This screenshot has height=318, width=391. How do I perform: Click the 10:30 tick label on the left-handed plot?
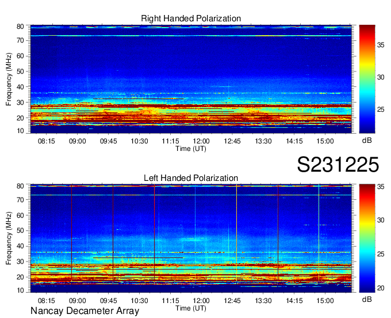click(139, 301)
